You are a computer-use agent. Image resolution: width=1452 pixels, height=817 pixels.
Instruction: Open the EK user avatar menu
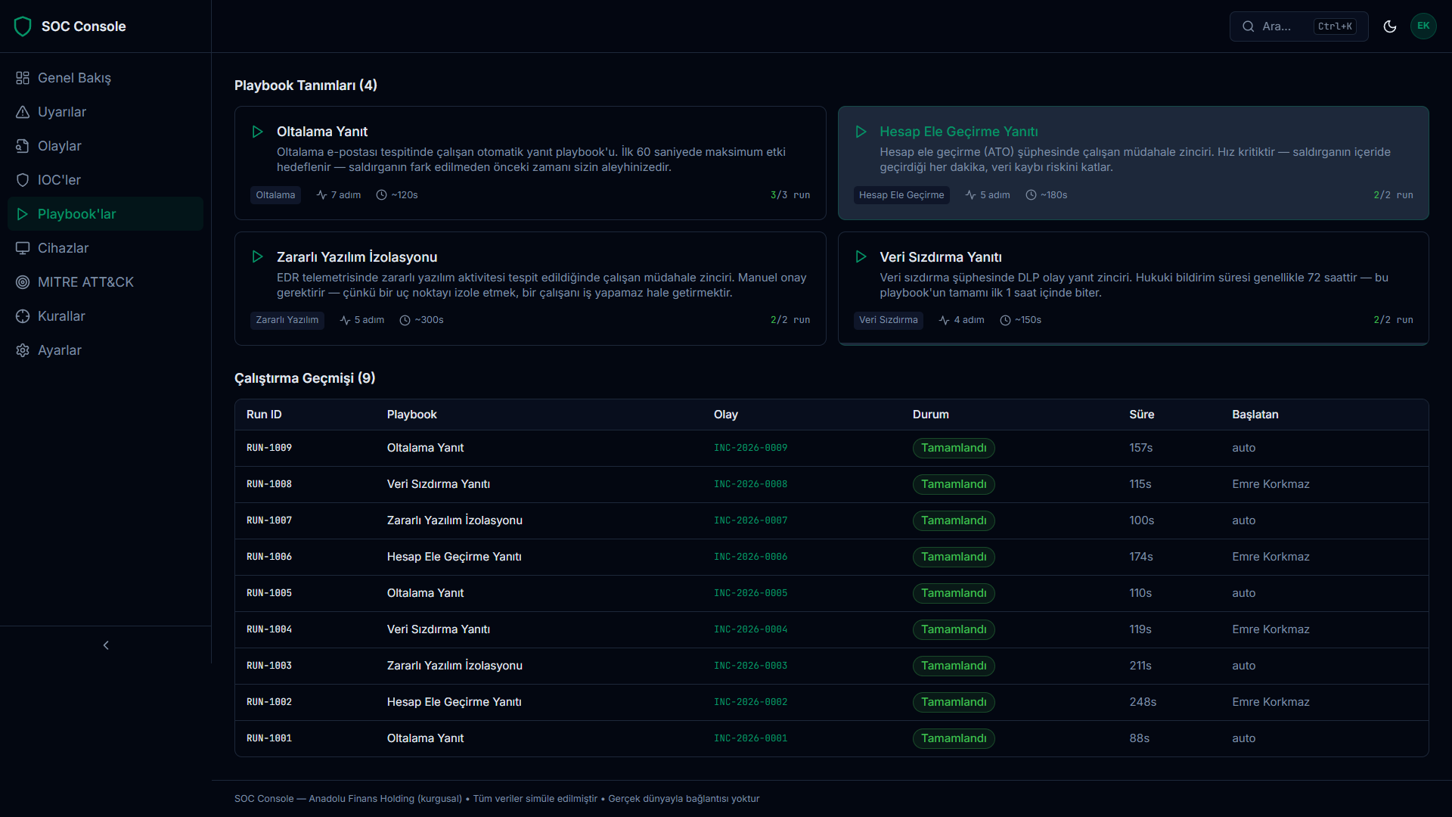click(x=1423, y=26)
